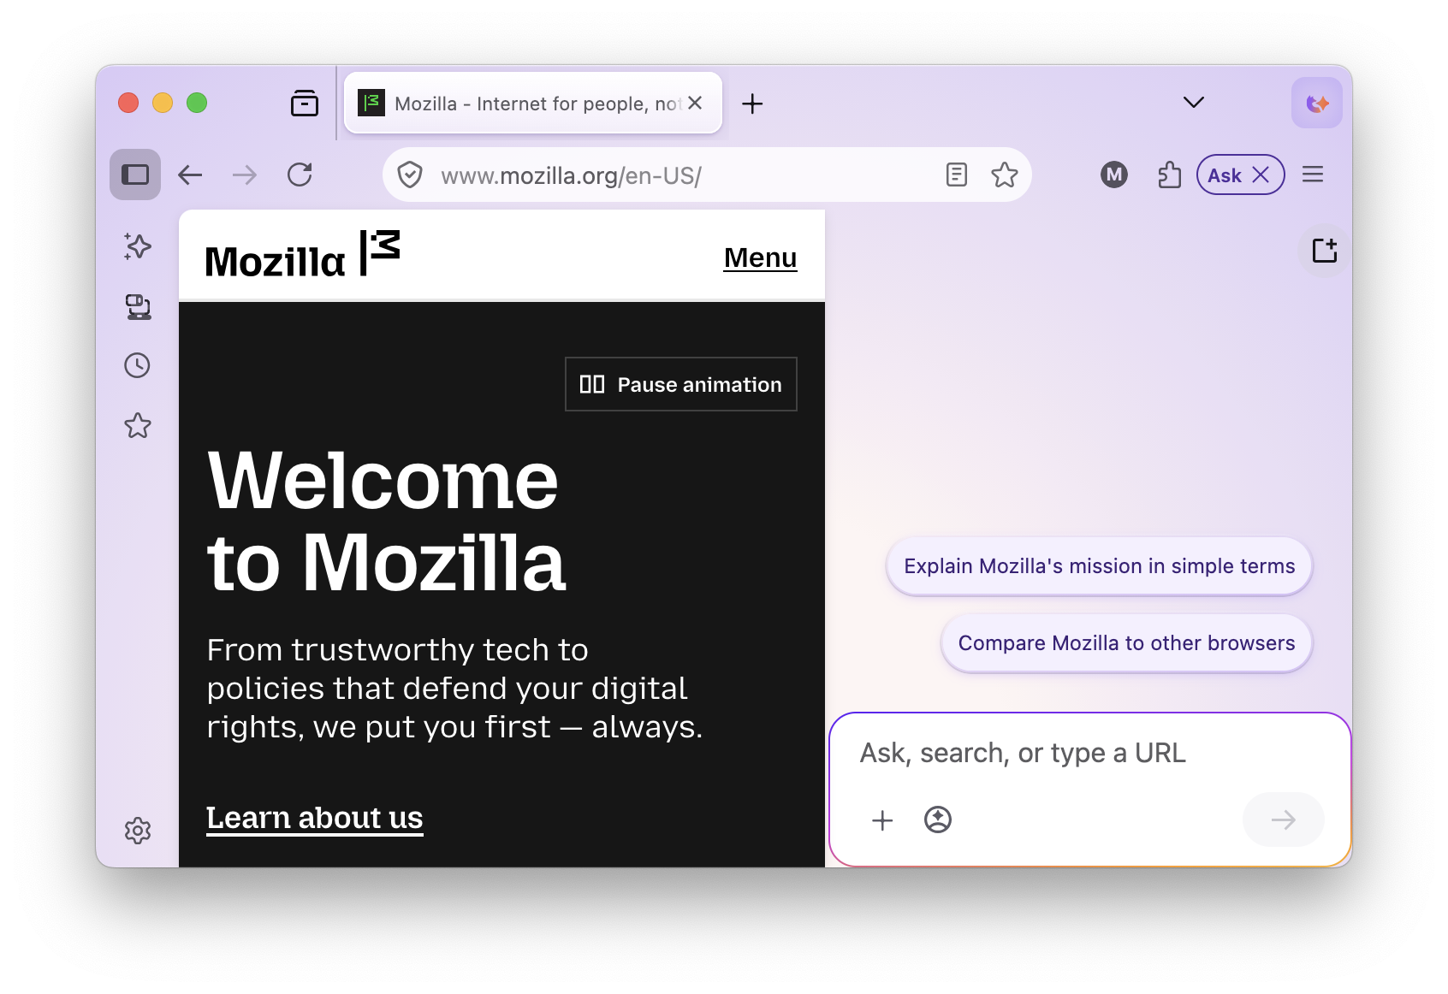This screenshot has height=994, width=1448.
Task: Open the tab list dropdown chevron
Action: 1192,103
